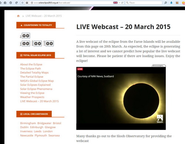Image resolution: width=185 pixels, height=144 pixels.
Task: Open the Plymouth local circumstances link
Action: pyautogui.click(x=41, y=136)
